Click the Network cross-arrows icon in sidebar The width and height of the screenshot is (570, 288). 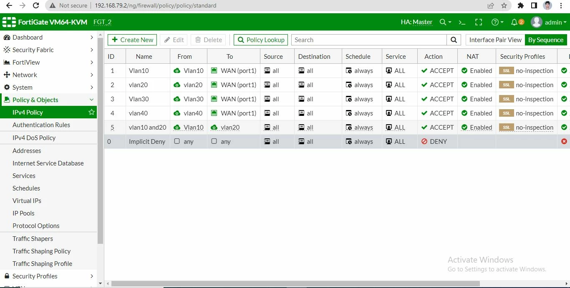tap(7, 75)
